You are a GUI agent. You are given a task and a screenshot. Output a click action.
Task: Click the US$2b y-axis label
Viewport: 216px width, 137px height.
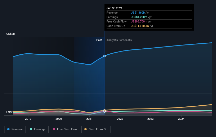(11, 34)
